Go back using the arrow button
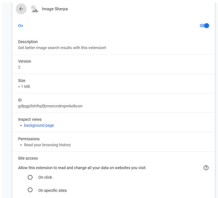 21,9
